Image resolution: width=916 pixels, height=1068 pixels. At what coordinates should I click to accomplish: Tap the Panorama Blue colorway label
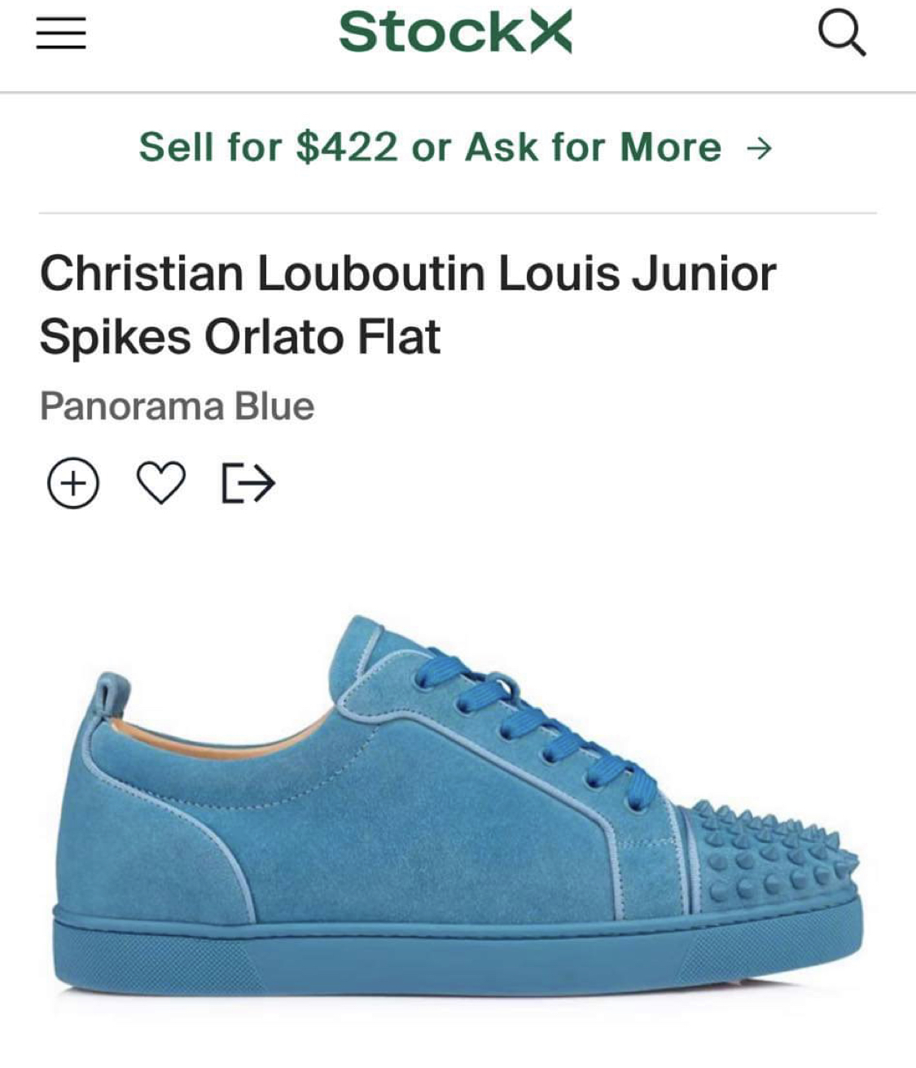(x=177, y=407)
